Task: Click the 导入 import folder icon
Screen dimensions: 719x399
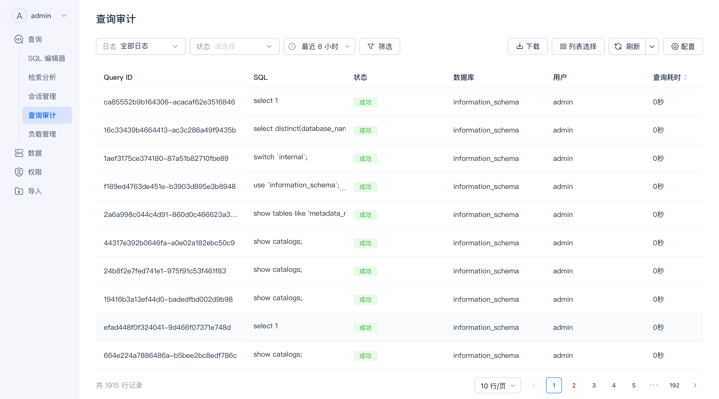Action: pos(19,191)
